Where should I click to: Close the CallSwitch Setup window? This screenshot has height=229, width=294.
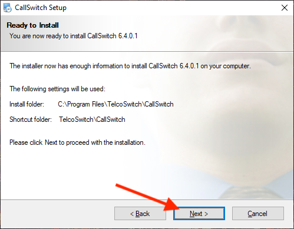(285, 8)
